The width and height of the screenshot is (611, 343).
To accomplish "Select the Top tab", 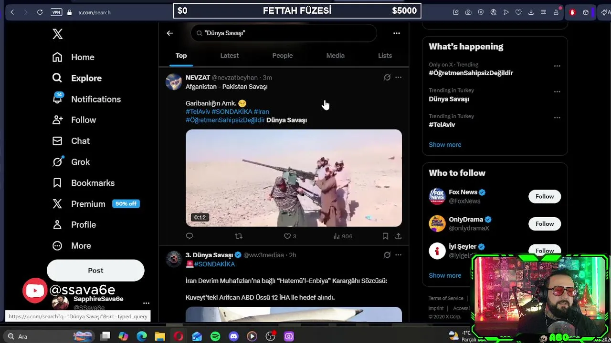I will click(181, 56).
